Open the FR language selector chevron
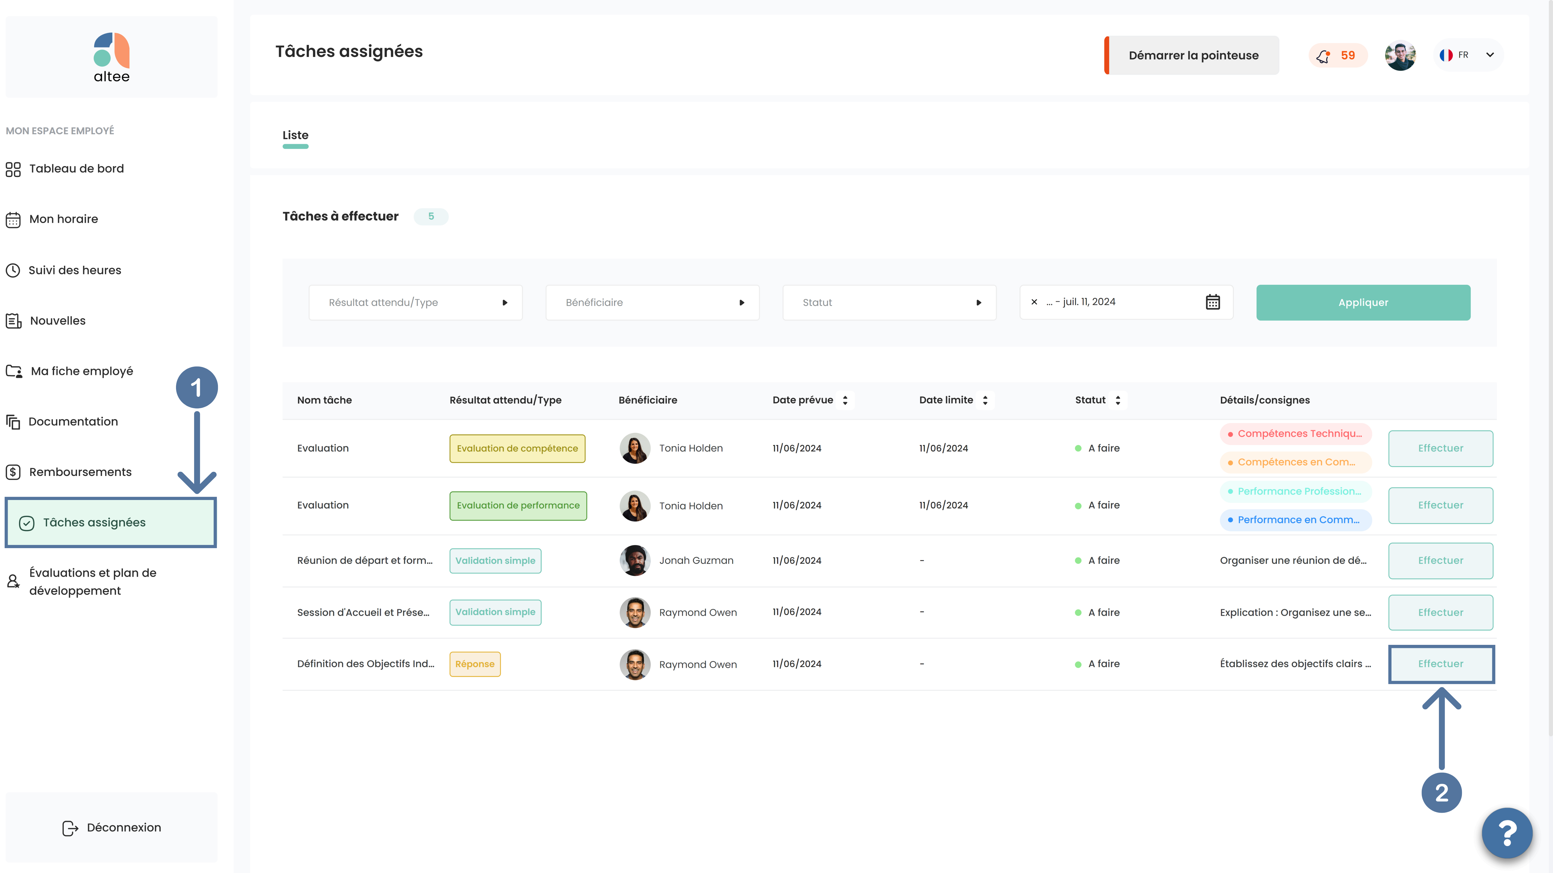The width and height of the screenshot is (1553, 873). (1490, 55)
